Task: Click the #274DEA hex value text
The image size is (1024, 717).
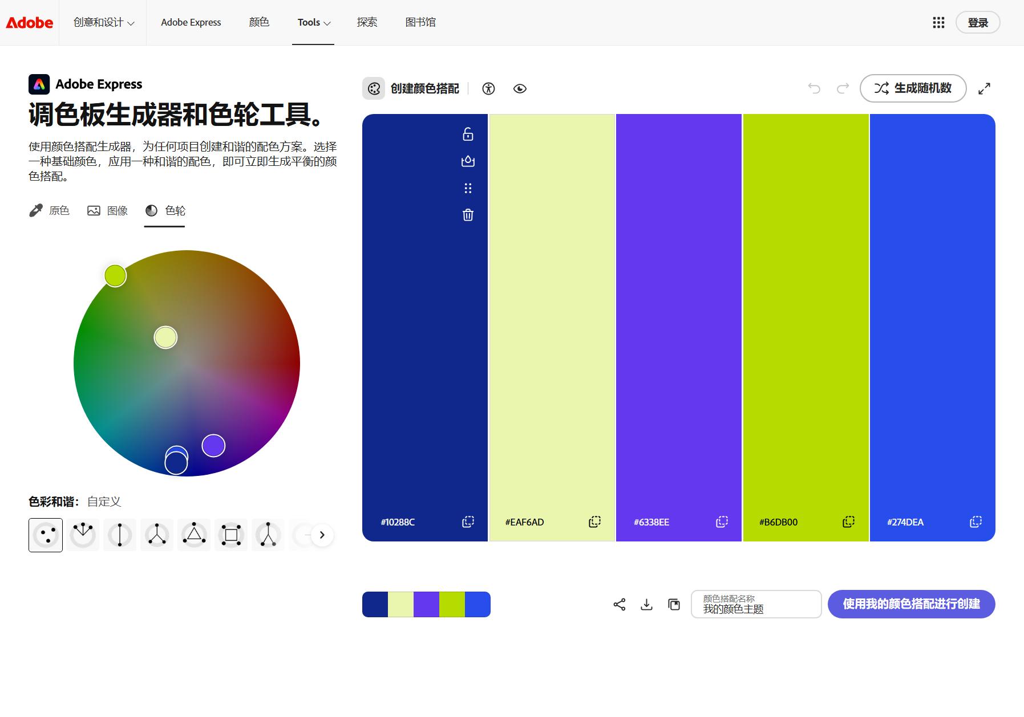Action: [905, 522]
